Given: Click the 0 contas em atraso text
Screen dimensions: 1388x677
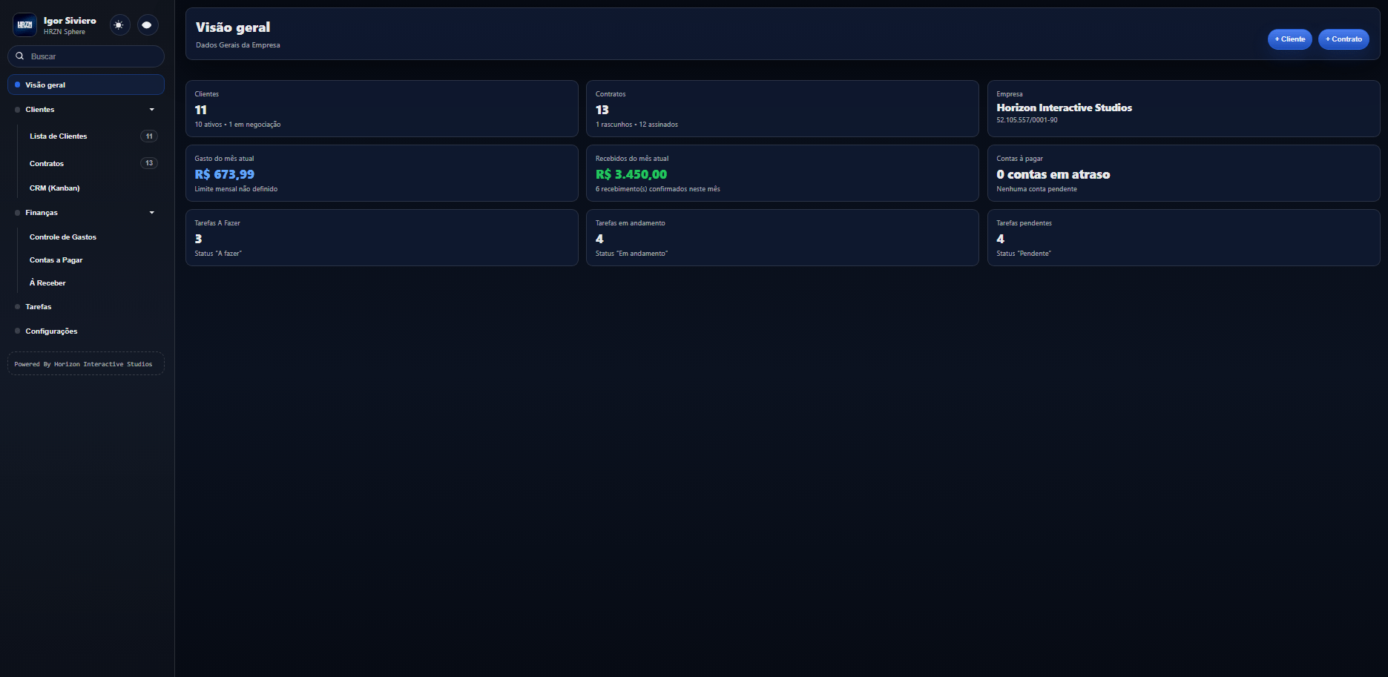Looking at the screenshot, I should point(1053,174).
